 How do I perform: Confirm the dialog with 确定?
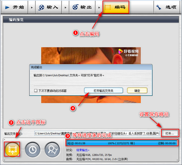[x=137, y=90]
